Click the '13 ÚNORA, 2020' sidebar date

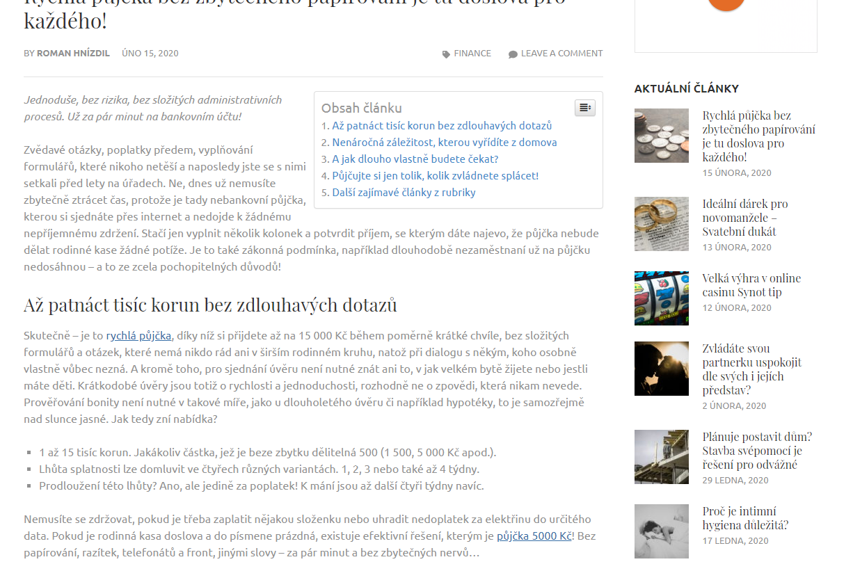[737, 248]
